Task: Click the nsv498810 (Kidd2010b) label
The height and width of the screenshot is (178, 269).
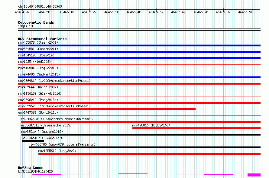Action: click(x=151, y=125)
